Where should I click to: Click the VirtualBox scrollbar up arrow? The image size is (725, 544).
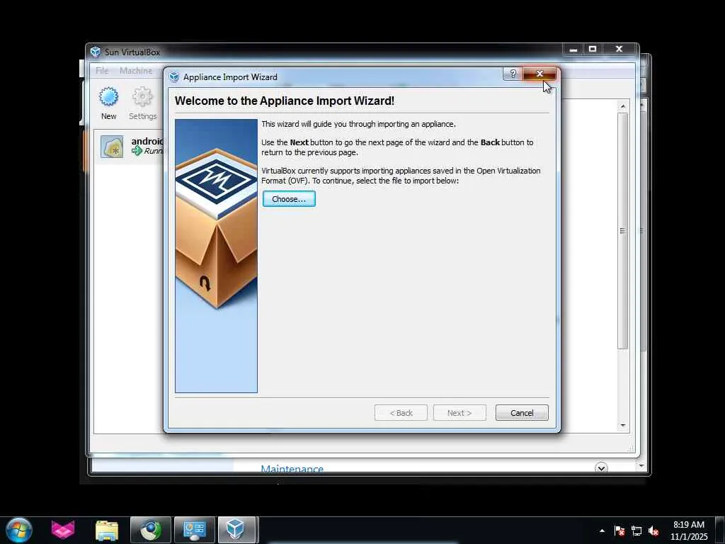point(623,106)
